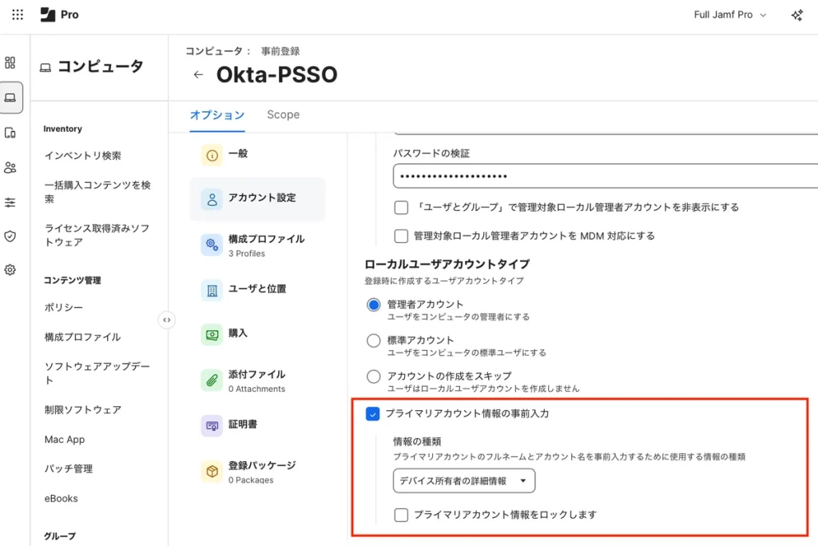This screenshot has height=546, width=818.
Task: Open the shield compliance icon in rail
Action: pyautogui.click(x=10, y=236)
